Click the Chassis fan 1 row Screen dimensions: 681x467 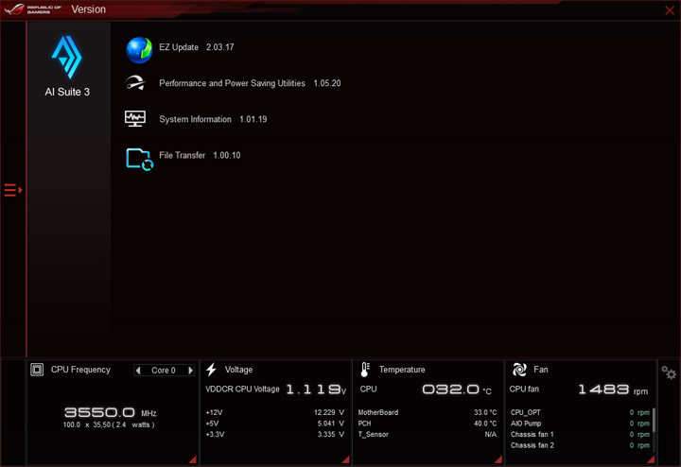click(x=580, y=434)
